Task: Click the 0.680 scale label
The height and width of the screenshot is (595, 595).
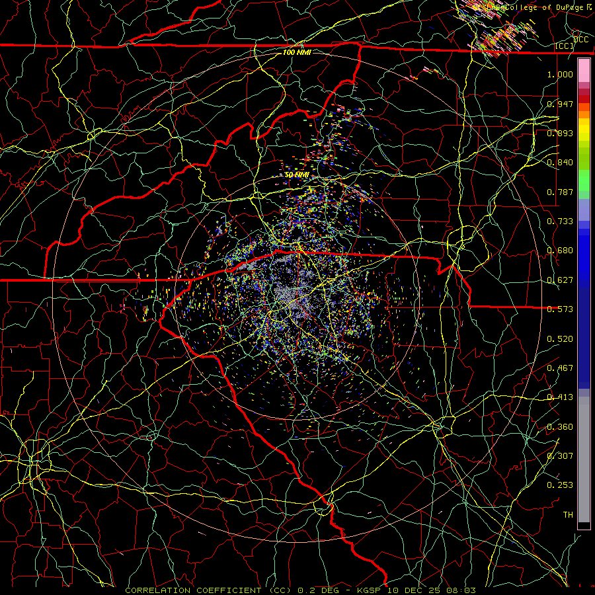Action: click(x=560, y=251)
